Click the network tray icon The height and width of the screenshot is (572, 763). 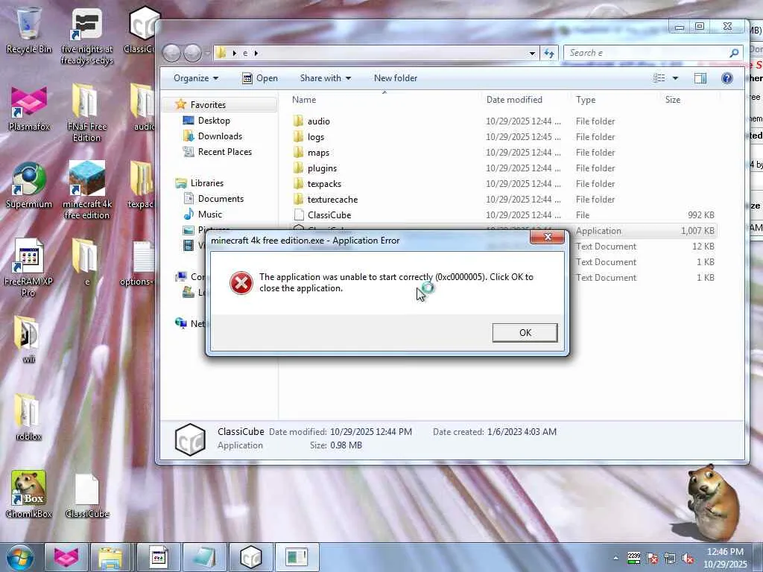(670, 558)
